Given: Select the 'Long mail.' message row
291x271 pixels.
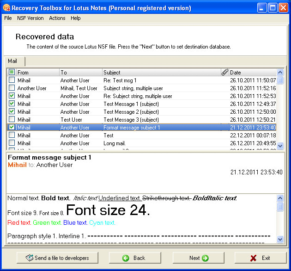Looking at the screenshot, I should pos(142,143).
